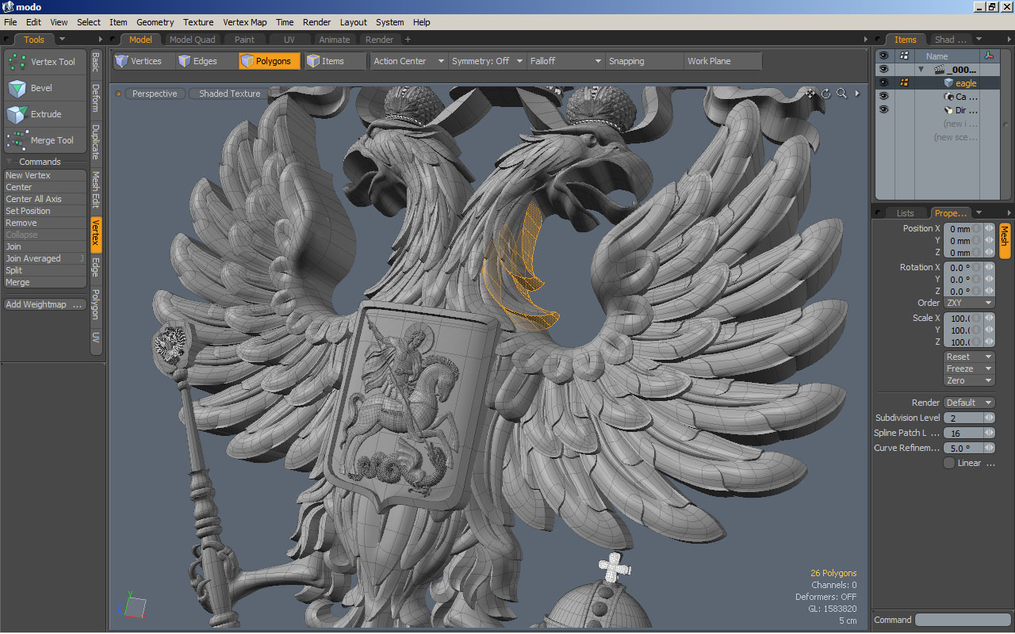Click the axis gizmo column header icon
1015x634 pixels.
pyautogui.click(x=989, y=56)
